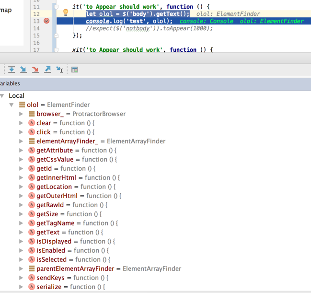311x293 pixels.
Task: Collapse the fold marker on line 11
Action: 56,7
